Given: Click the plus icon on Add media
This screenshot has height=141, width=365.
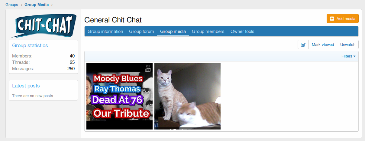Looking at the screenshot, I should tap(332, 19).
